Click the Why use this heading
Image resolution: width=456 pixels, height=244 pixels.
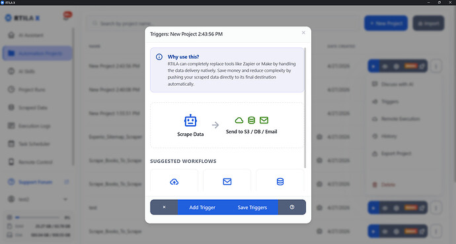[184, 57]
